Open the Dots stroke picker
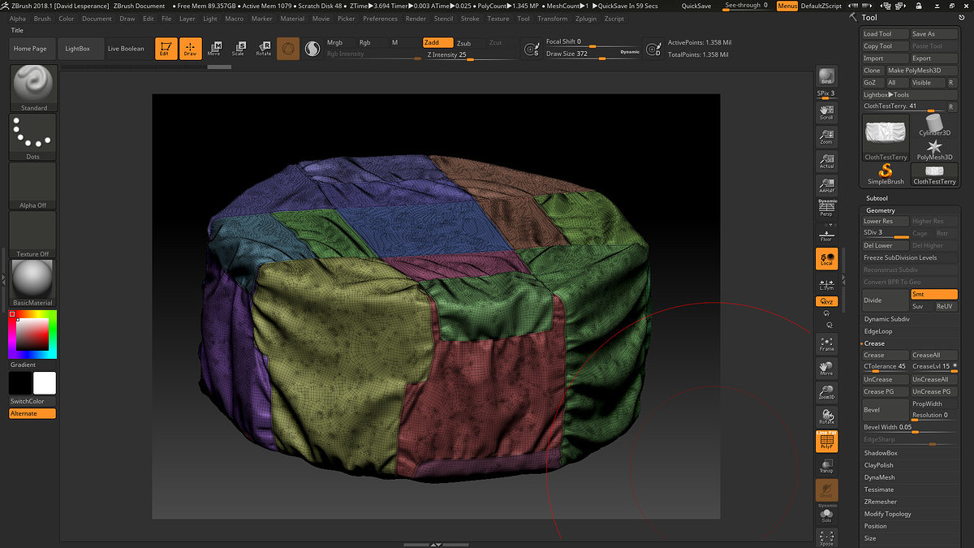Image resolution: width=974 pixels, height=548 pixels. pos(33,137)
